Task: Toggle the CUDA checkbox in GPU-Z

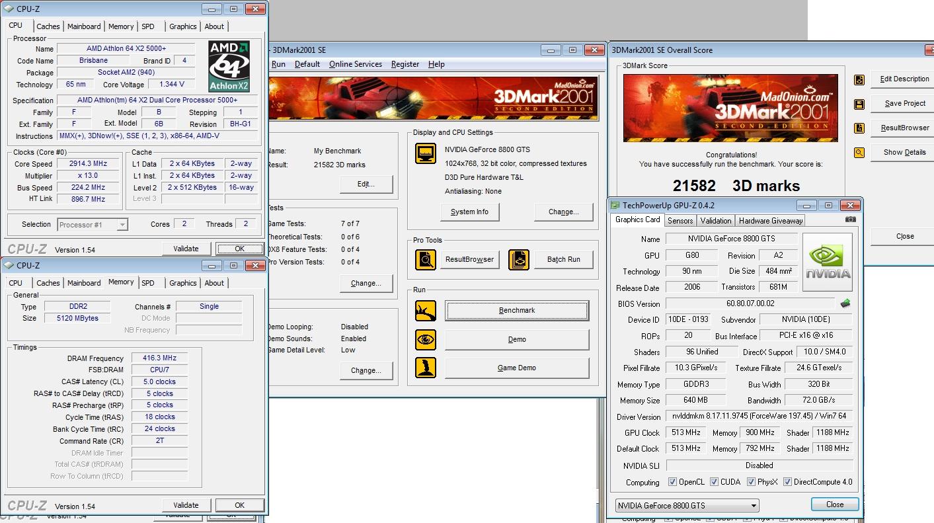Action: click(713, 482)
